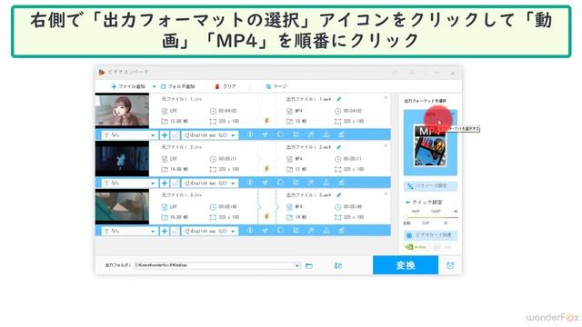Open file info for the 3.lrv row

[250, 230]
